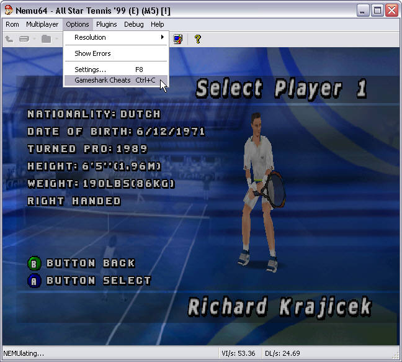Expand the Resolution submenu arrow
This screenshot has width=402, height=362.
tap(163, 37)
